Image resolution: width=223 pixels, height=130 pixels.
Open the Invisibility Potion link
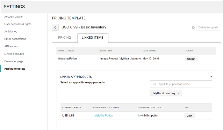(103, 115)
